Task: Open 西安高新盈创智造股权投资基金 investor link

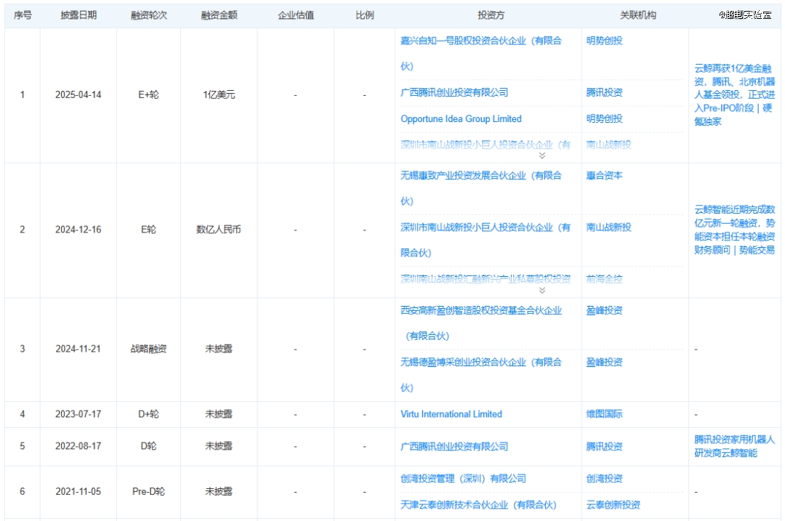Action: point(480,311)
